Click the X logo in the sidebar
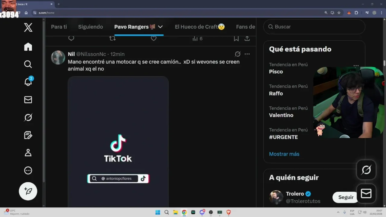 28,27
